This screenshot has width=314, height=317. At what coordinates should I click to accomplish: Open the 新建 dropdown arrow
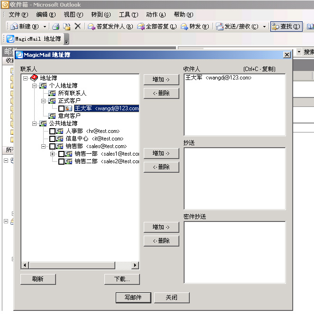click(45, 26)
